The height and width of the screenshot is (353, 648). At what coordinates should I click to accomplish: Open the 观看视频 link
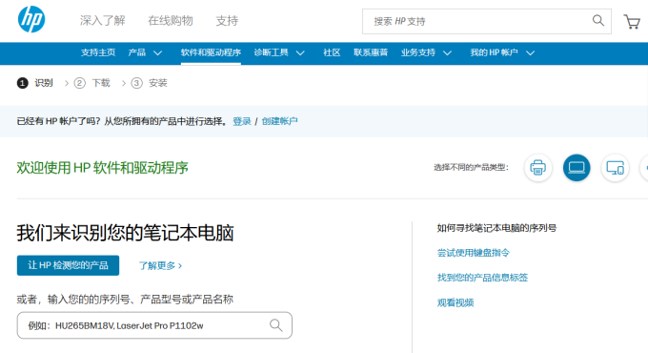coord(456,302)
